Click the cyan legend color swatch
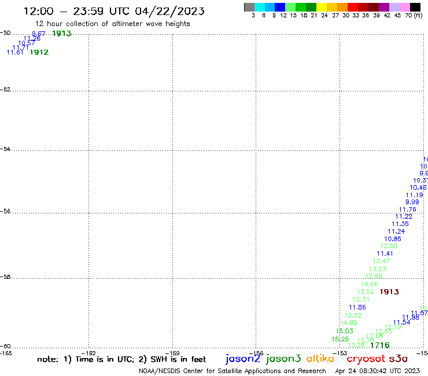The width and height of the screenshot is (428, 376). coord(260,7)
